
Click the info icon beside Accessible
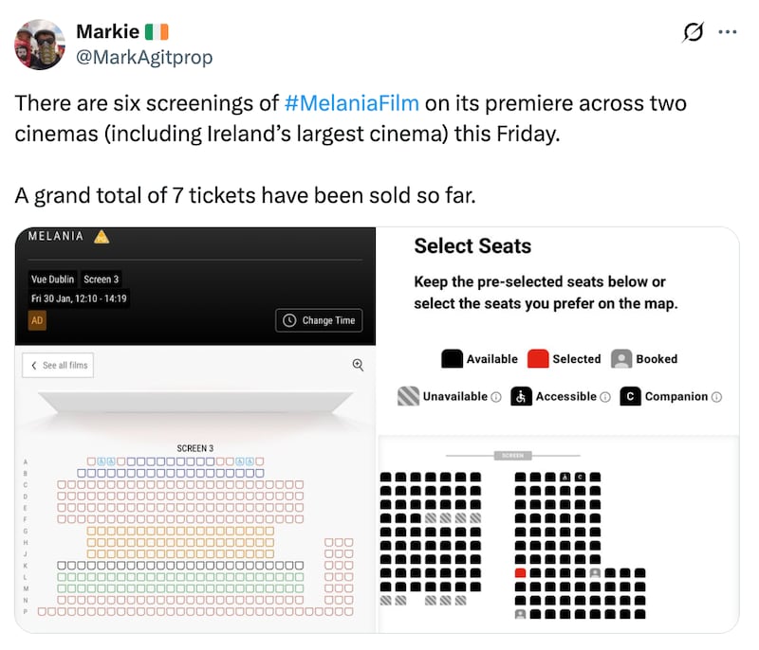pos(605,397)
